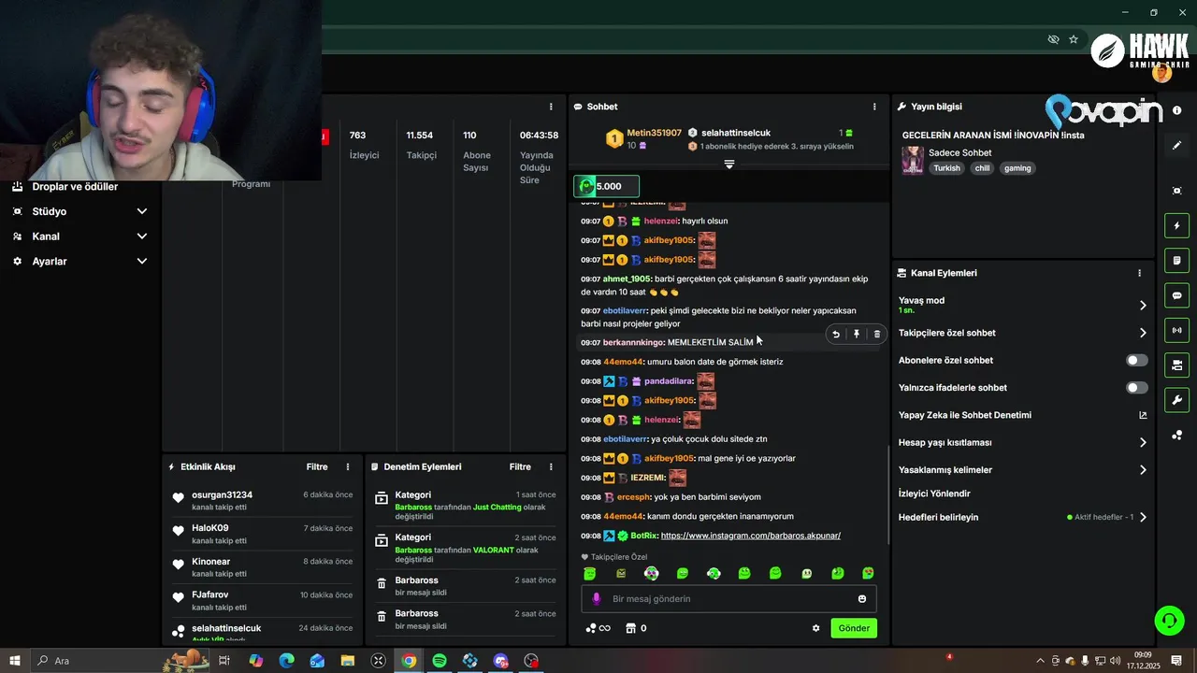Expand the Kanal sidebar section
Image resolution: width=1197 pixels, height=673 pixels.
click(x=79, y=236)
